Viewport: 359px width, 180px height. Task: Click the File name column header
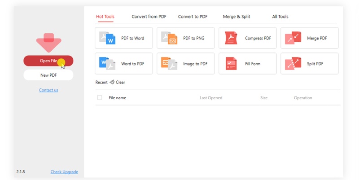coord(118,98)
